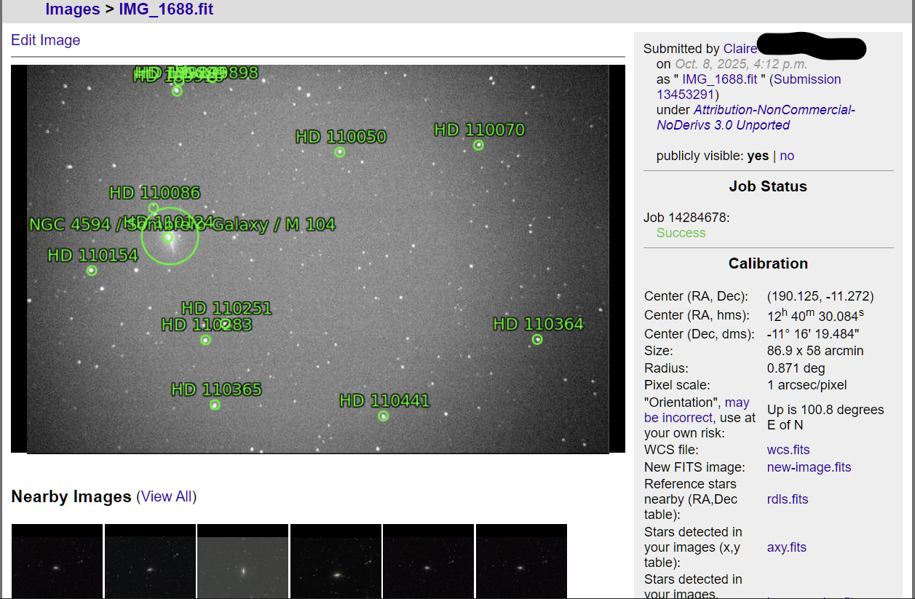This screenshot has width=915, height=599.
Task: Download the wcs.fits WCS file
Action: pos(788,450)
